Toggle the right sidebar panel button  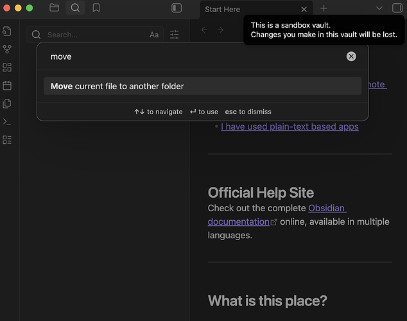pyautogui.click(x=397, y=8)
